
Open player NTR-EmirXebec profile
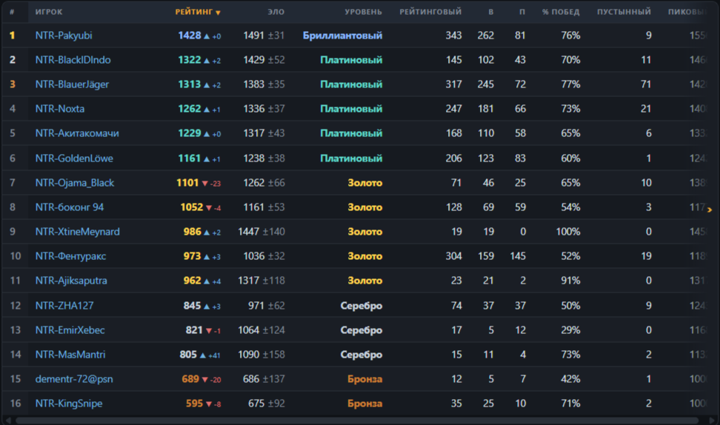[70, 330]
